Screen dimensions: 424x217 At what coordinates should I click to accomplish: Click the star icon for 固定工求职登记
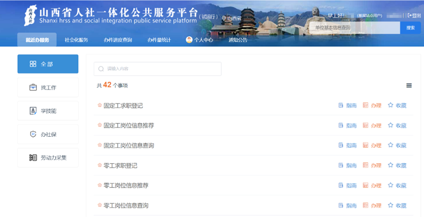pos(390,105)
